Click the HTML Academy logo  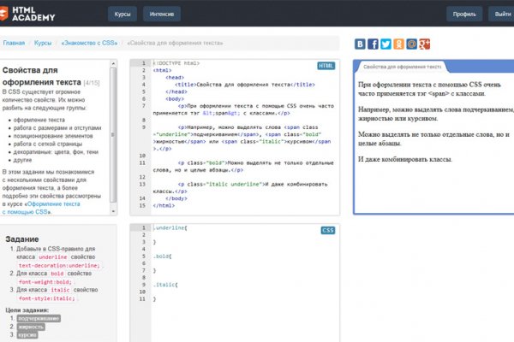[28, 15]
